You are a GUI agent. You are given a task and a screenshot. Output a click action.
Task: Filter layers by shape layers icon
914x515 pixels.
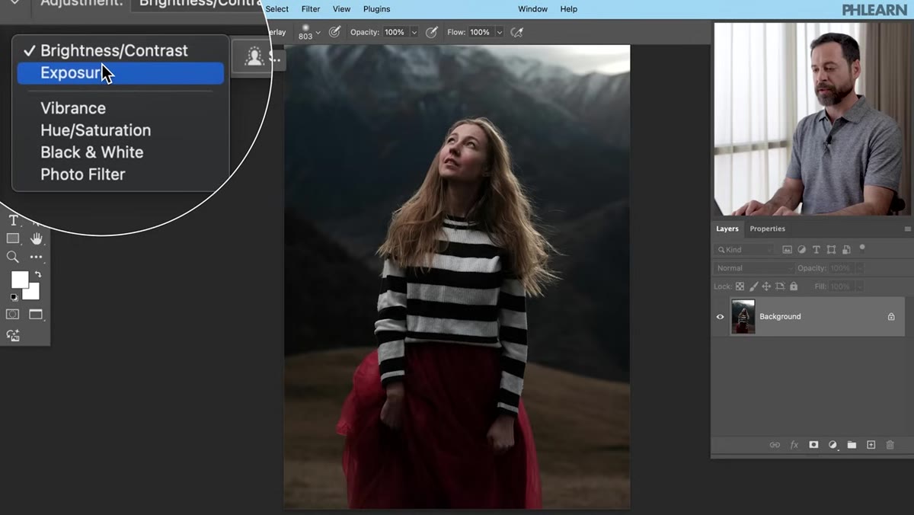tap(831, 249)
